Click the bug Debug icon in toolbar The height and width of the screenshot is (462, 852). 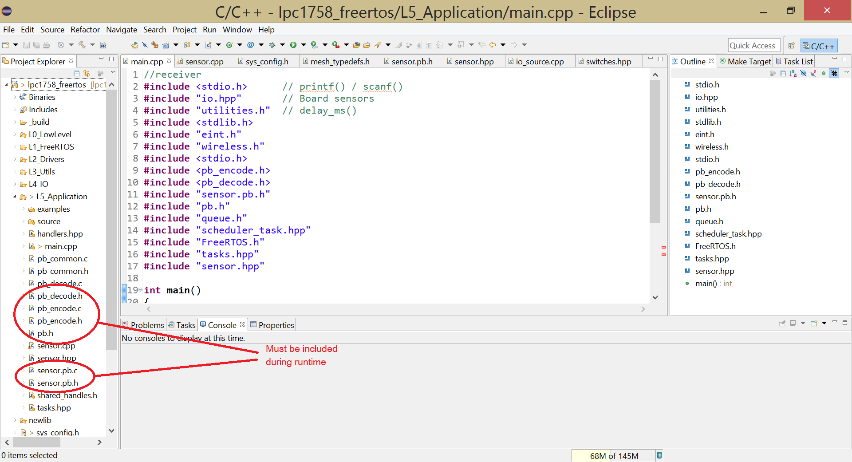[x=272, y=45]
